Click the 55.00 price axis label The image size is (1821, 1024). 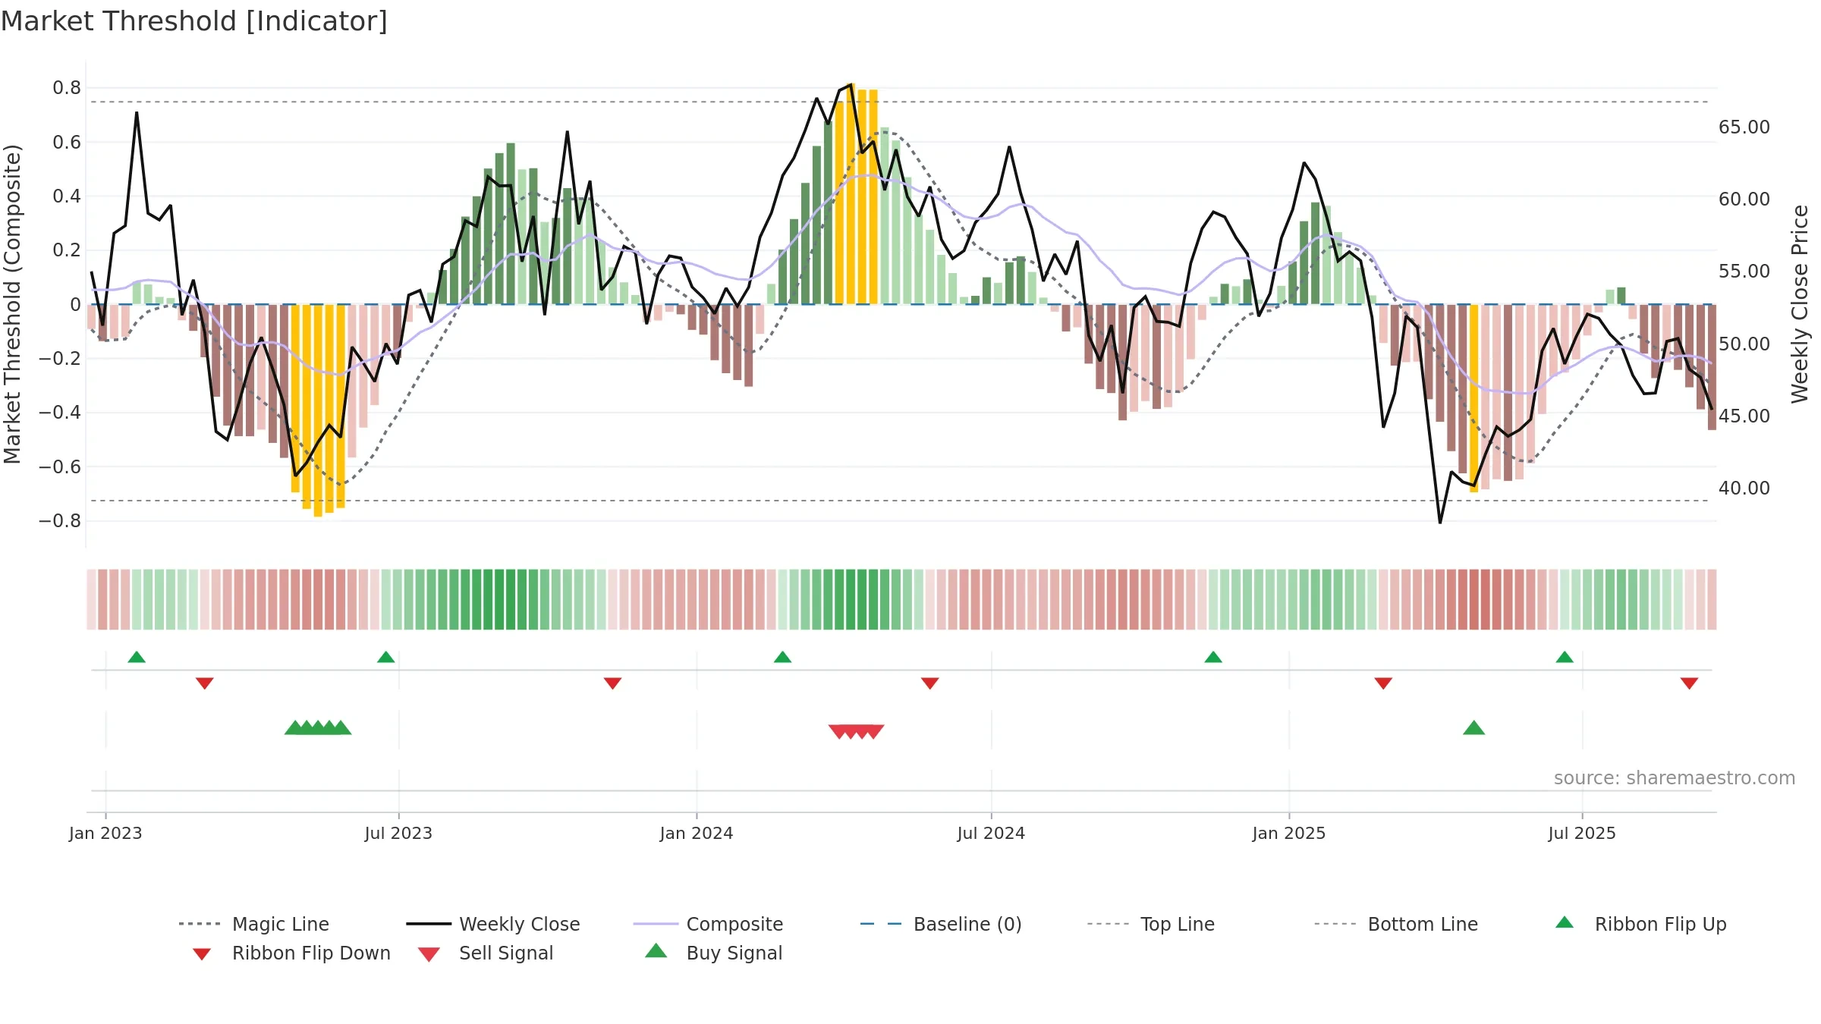(1744, 271)
